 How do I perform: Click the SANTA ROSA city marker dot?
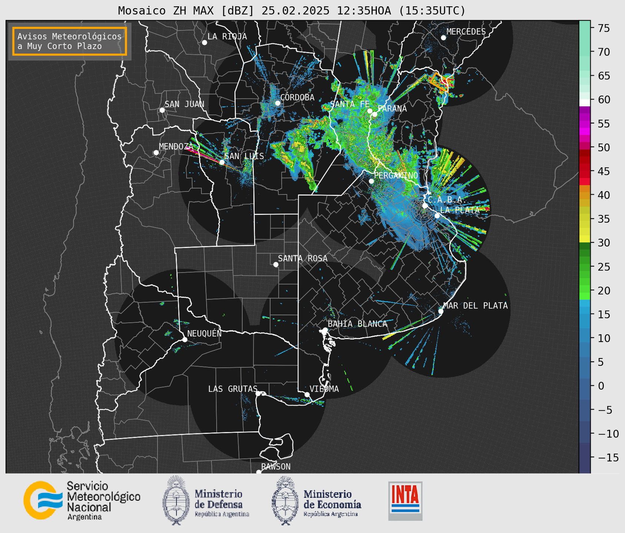coord(276,265)
